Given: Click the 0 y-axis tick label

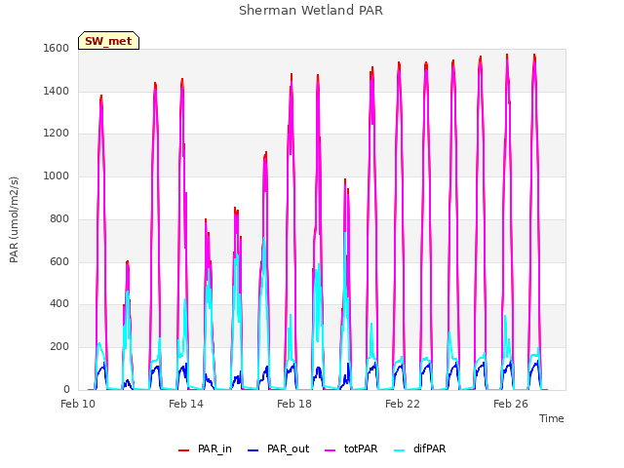Looking at the screenshot, I should point(66,389).
